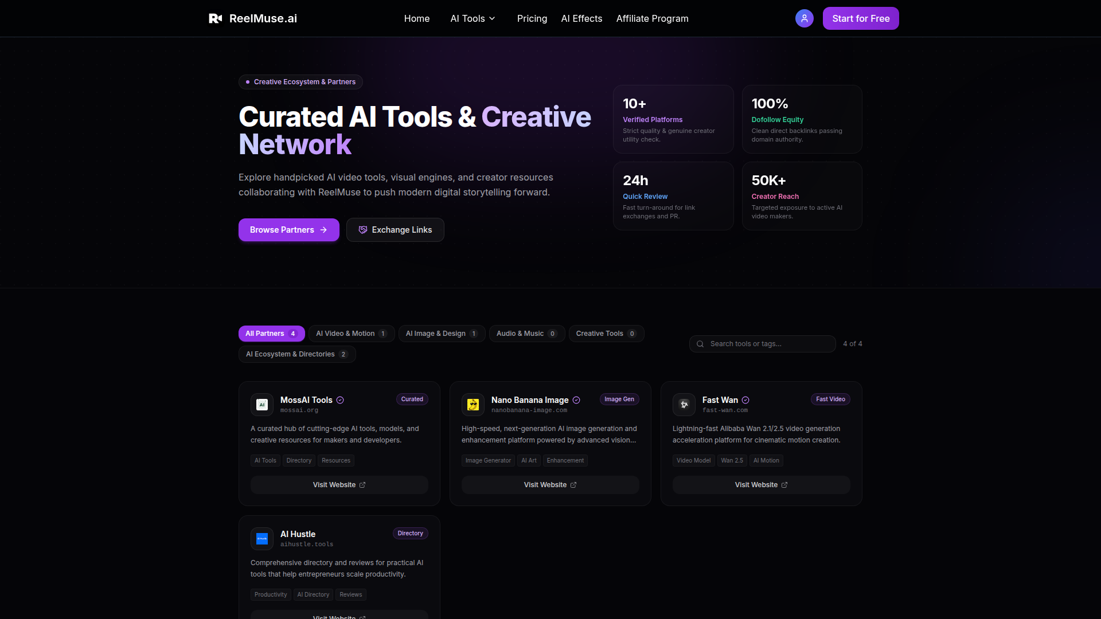Click the MossAI Tools logo thumbnail
This screenshot has height=619, width=1101.
[262, 405]
